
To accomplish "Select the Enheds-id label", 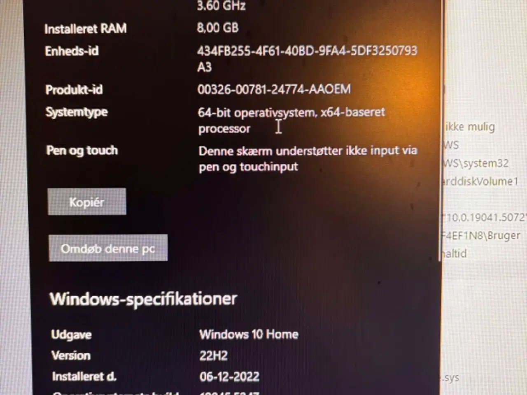I will [72, 51].
